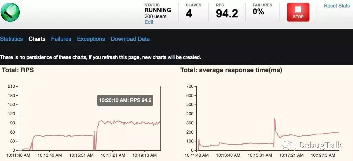This screenshot has width=353, height=161.
Task: Click the response time spike peak
Action: [275, 119]
